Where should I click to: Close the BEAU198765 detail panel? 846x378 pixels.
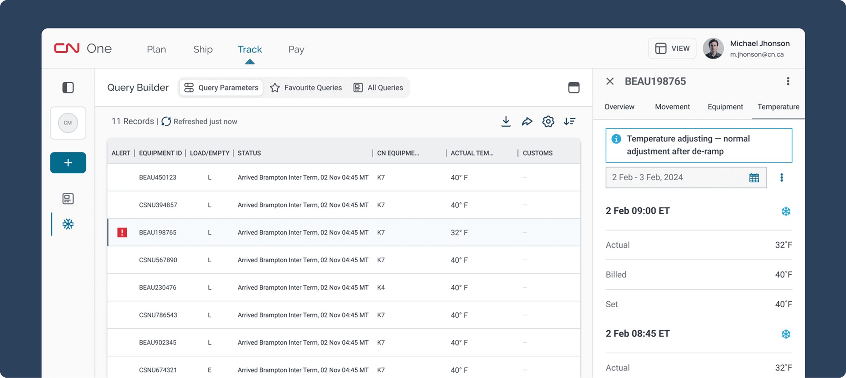(x=610, y=81)
